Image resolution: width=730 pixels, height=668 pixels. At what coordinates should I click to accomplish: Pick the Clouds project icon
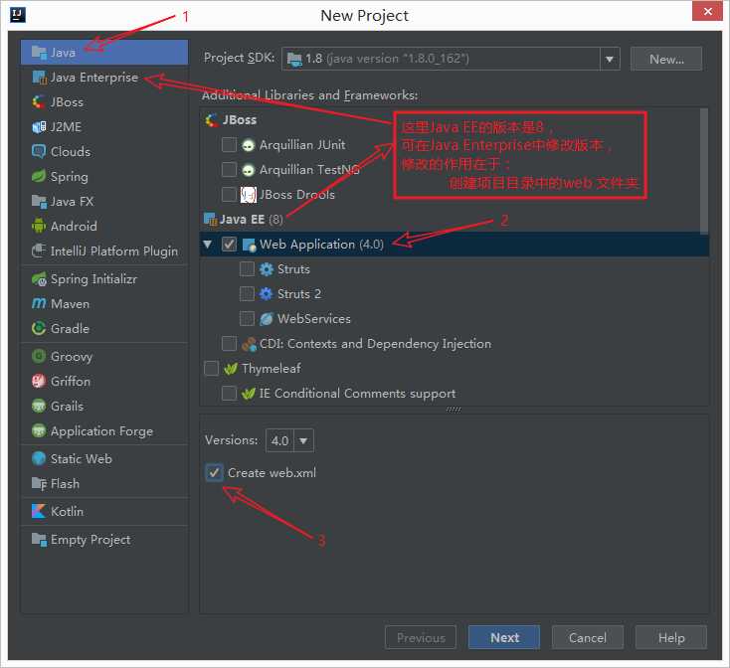(39, 151)
